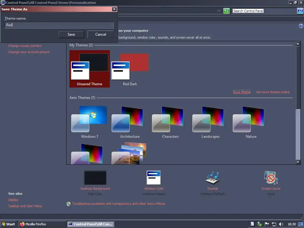The height and width of the screenshot is (228, 304).
Task: Select the Windows 7 Aero theme
Action: 90,122
